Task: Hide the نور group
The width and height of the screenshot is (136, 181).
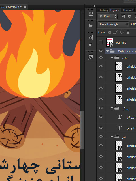Action: click(101, 137)
